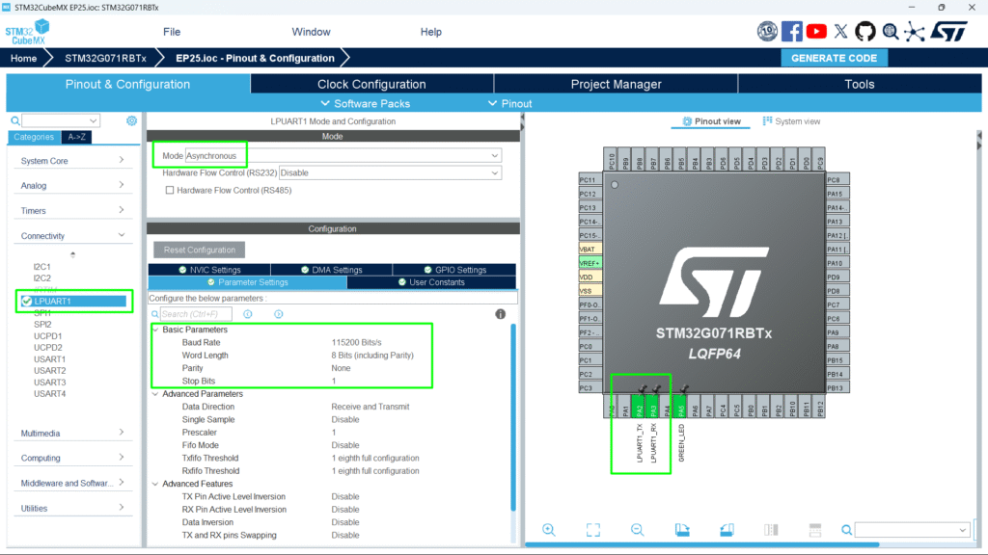The height and width of the screenshot is (555, 988).
Task: Expand the System Core category
Action: pos(73,161)
